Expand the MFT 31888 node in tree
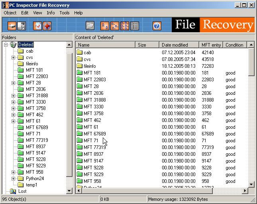 (x=13, y=96)
